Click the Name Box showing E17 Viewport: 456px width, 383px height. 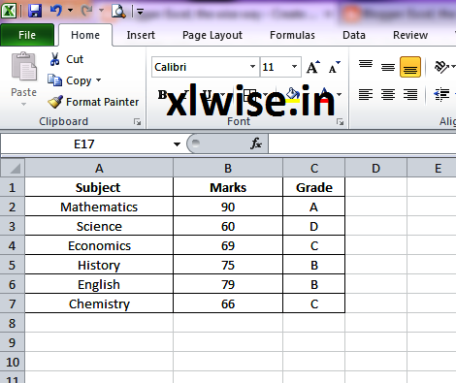[84, 144]
